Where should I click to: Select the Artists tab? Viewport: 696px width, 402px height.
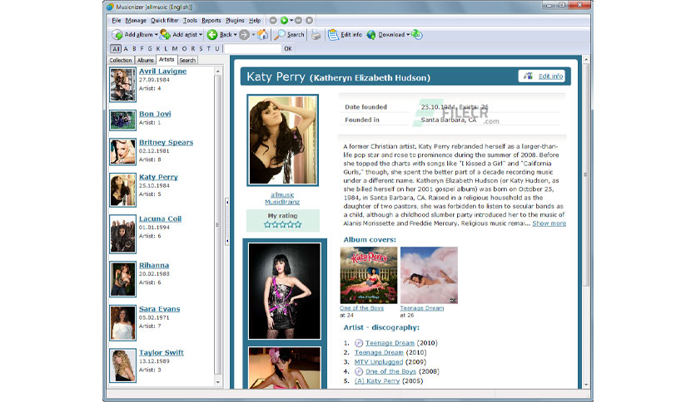click(167, 59)
